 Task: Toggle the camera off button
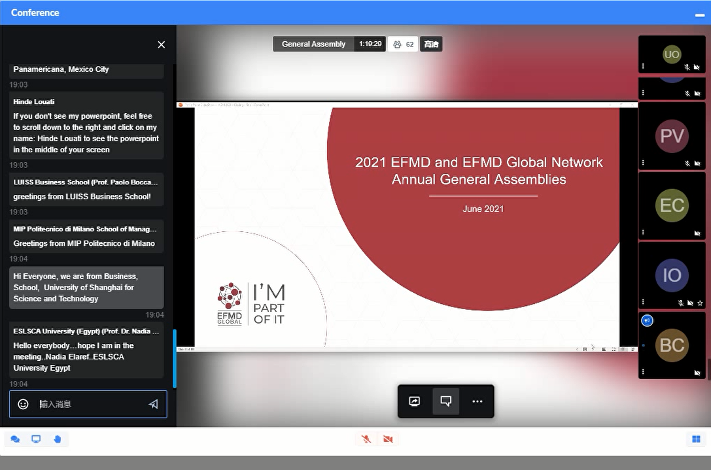(388, 439)
